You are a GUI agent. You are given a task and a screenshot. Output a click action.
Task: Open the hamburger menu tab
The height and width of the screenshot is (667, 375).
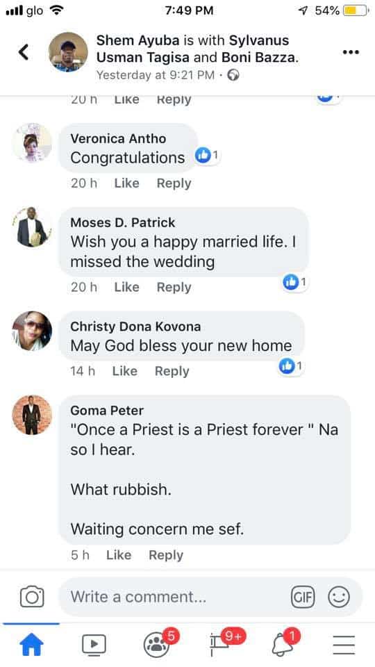344,645
